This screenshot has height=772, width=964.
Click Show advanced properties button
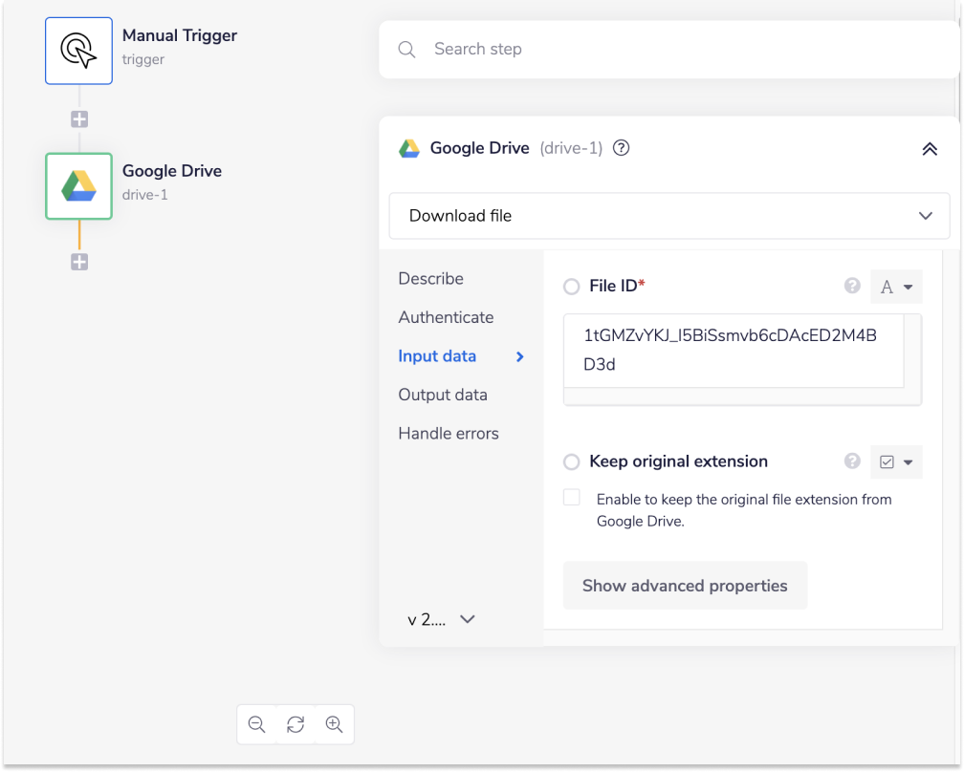[x=685, y=586]
